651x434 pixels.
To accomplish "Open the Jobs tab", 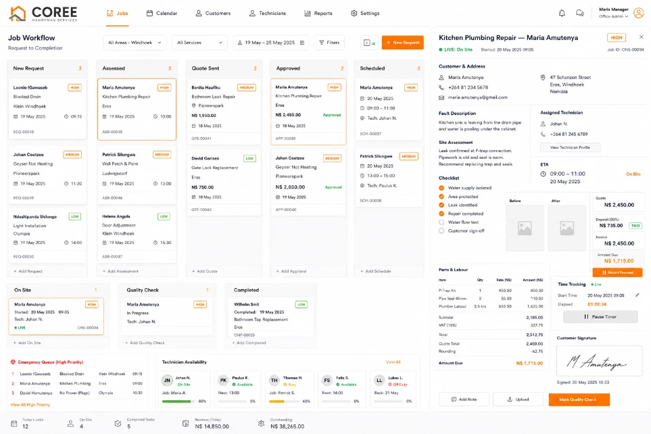I will click(x=118, y=14).
